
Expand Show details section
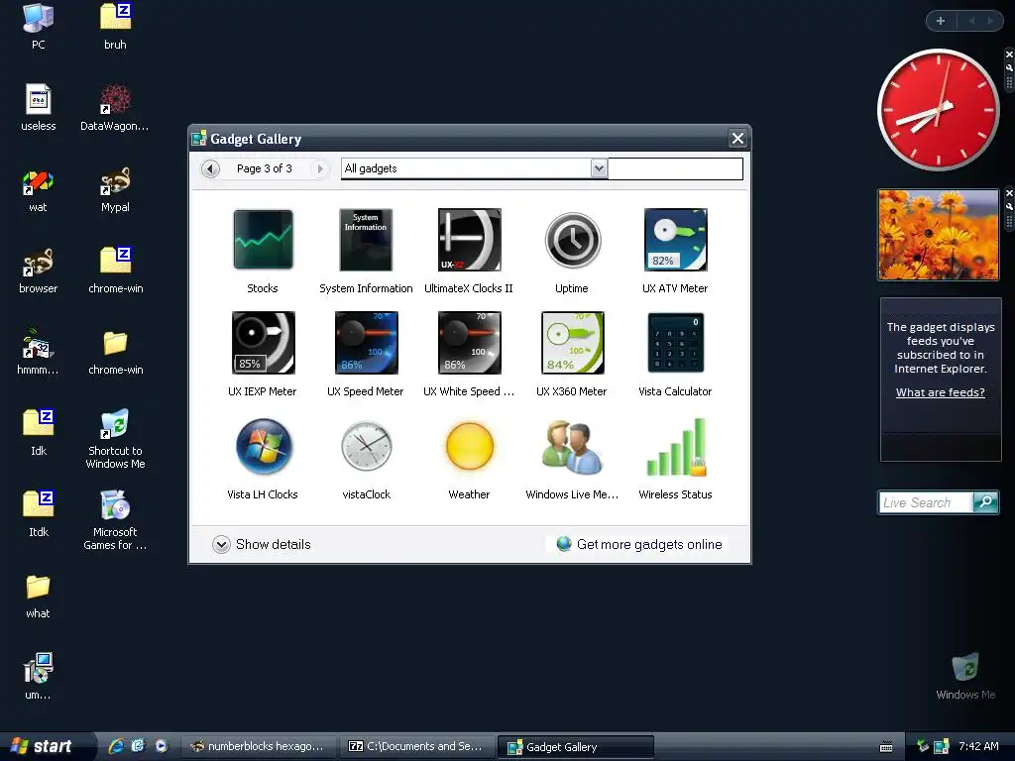tap(262, 544)
